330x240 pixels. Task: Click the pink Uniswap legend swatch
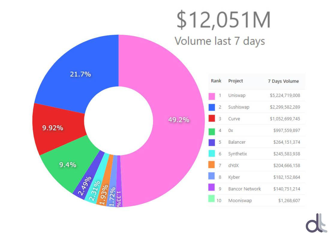point(212,96)
